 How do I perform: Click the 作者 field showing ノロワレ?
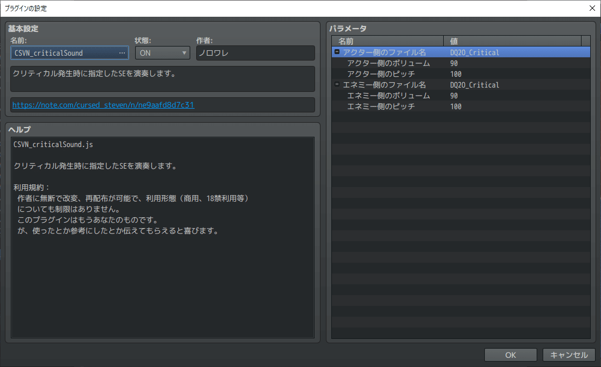253,52
